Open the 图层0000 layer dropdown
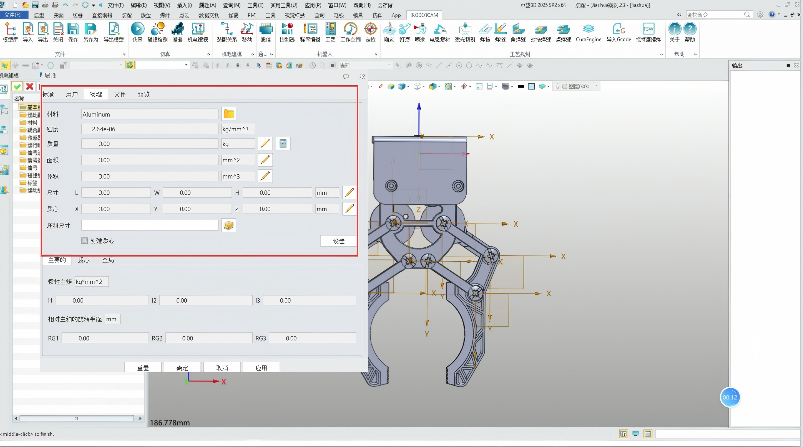This screenshot has width=803, height=447. point(596,86)
